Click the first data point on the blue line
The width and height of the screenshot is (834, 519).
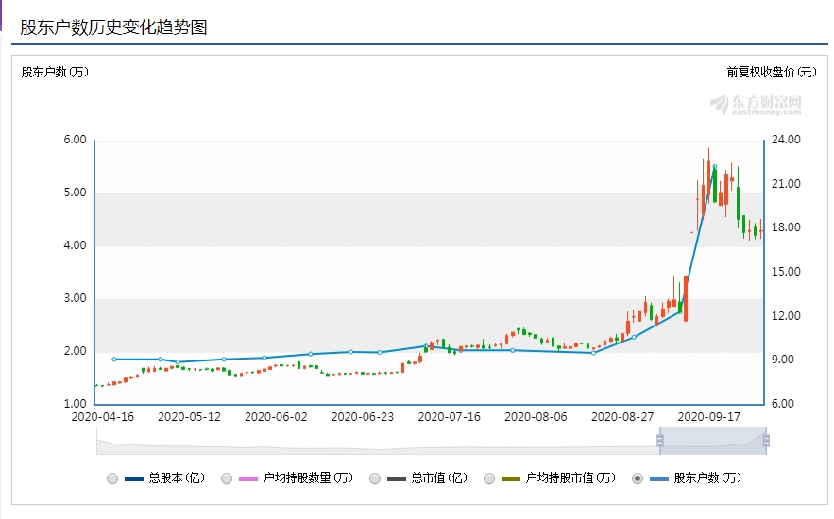click(114, 360)
